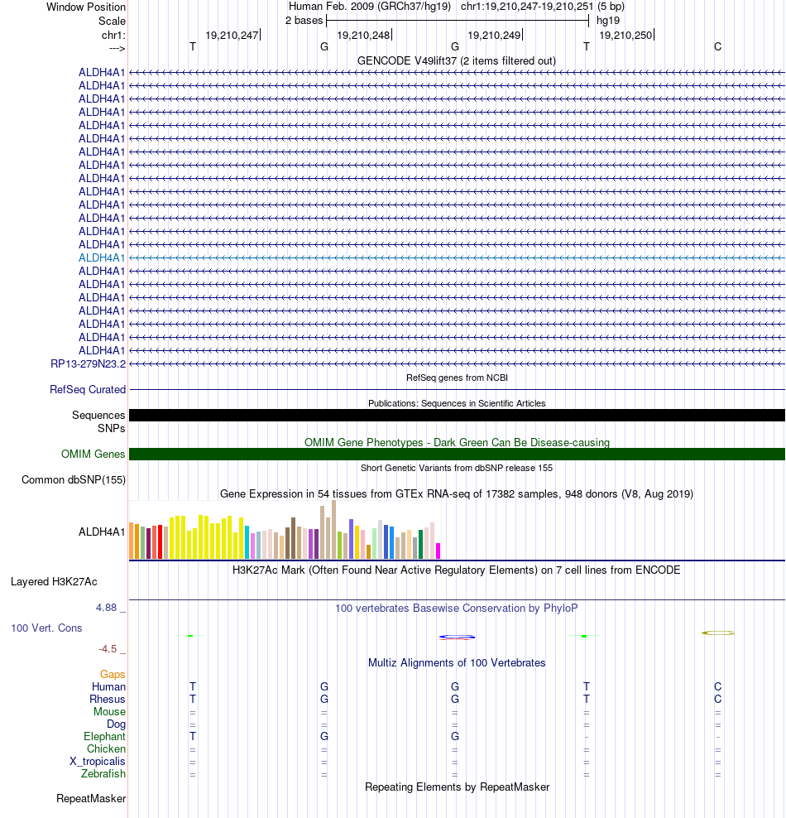Click the 19,210,250 coordinate on the ruler
Screen dimensions: 786x818
(x=625, y=35)
